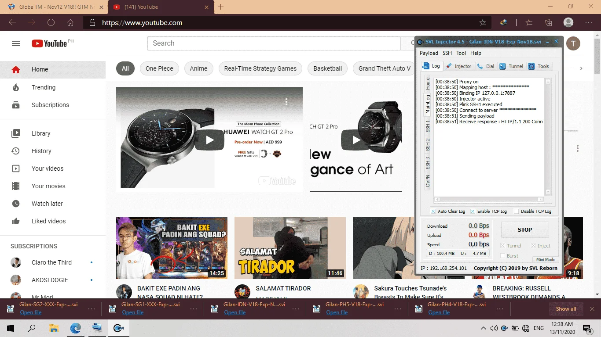Viewport: 601px width, 337px height.
Task: Reload the page with the refresh icon
Action: point(51,23)
